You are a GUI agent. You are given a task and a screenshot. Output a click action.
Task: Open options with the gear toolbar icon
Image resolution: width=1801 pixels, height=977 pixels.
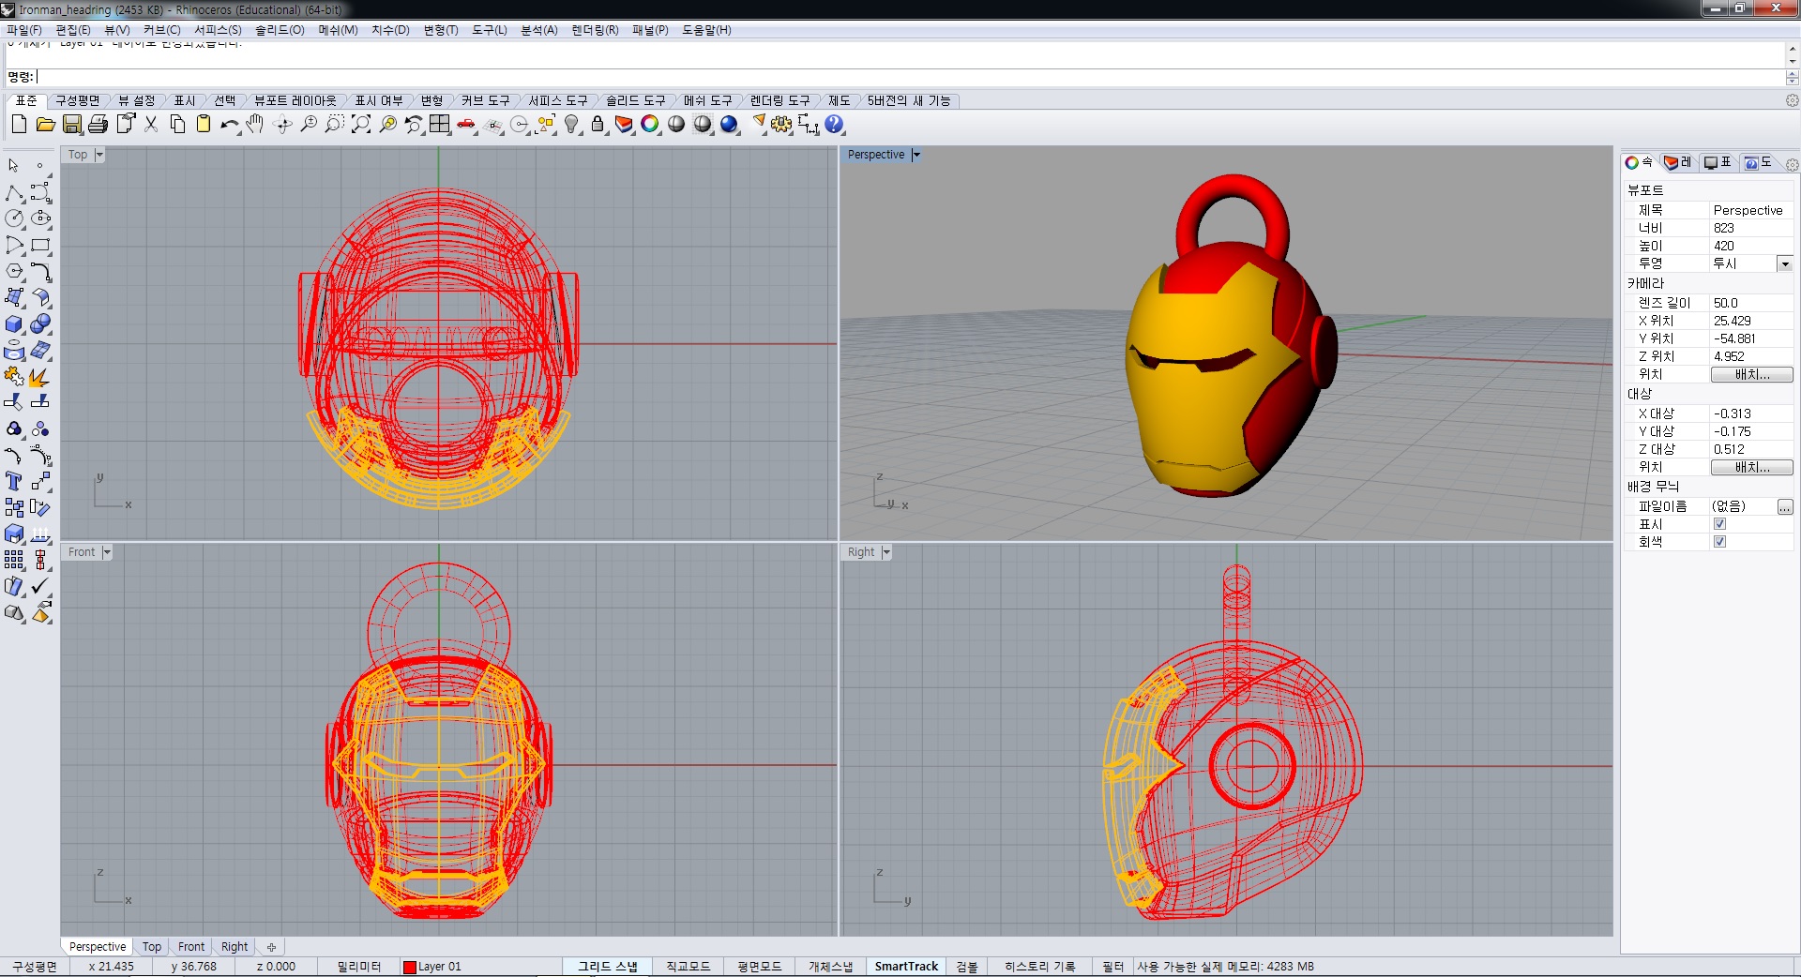tap(781, 125)
